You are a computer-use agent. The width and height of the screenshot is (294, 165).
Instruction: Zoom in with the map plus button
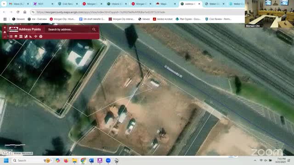(x=5, y=27)
